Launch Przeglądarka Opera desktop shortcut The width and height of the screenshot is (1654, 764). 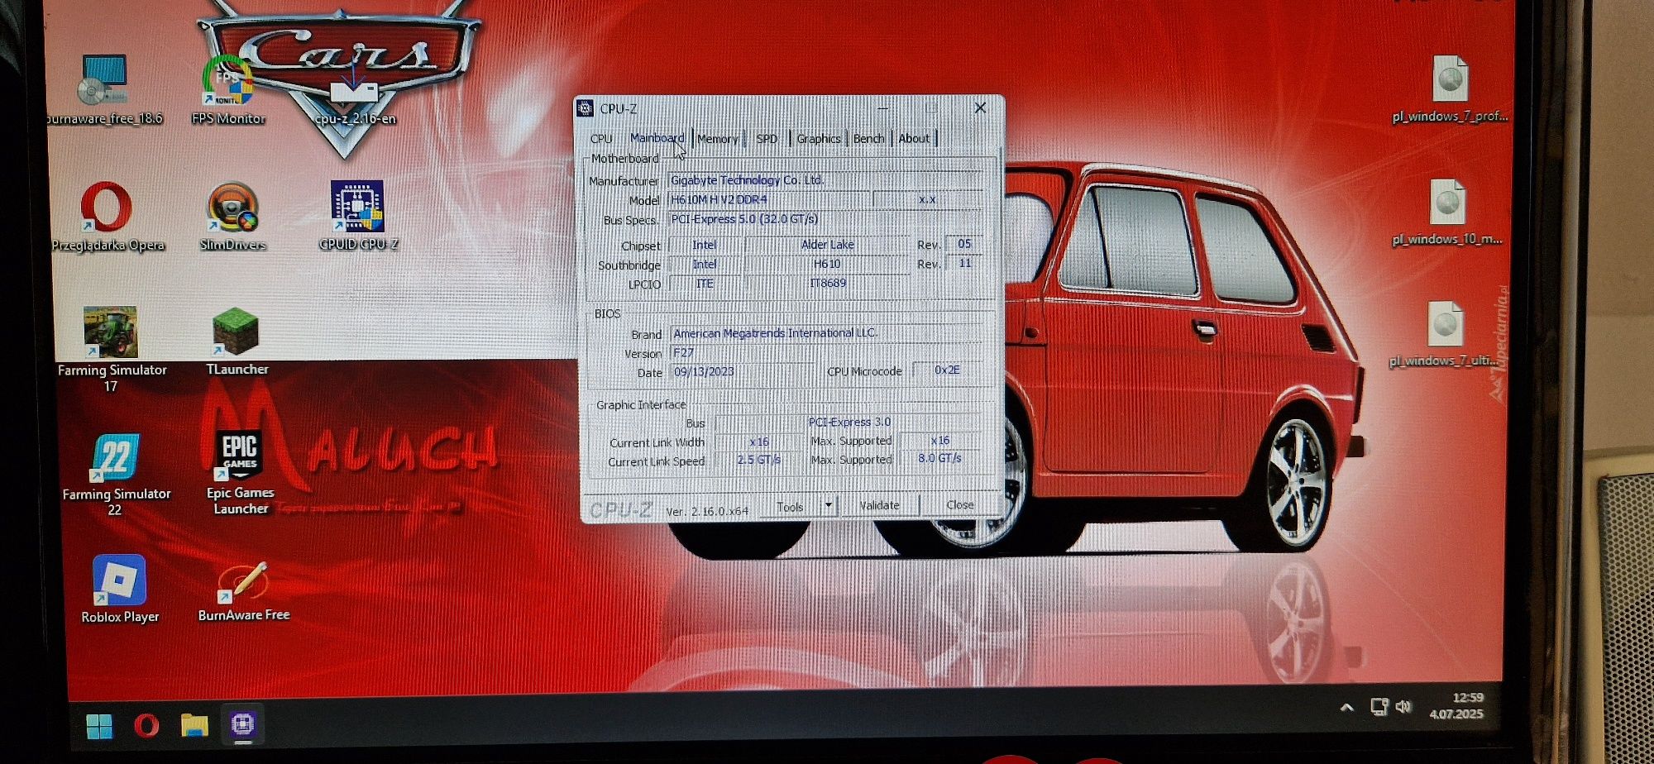tap(108, 217)
